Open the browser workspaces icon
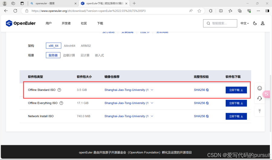Image resolution: width=272 pixels, height=160 pixels. point(13,3)
